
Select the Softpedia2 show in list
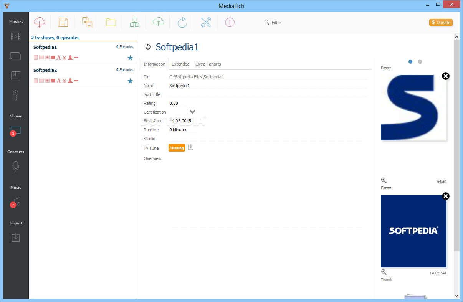point(83,76)
